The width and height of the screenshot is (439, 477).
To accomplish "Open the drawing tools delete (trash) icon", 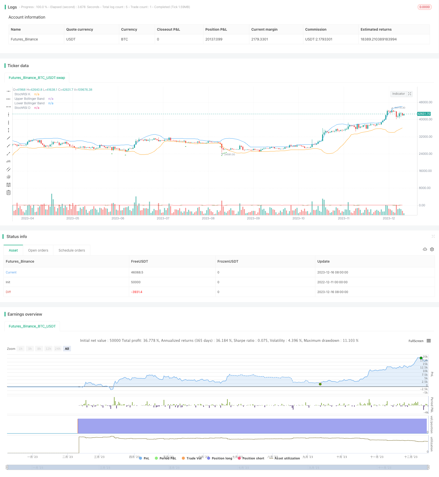I will [x=9, y=192].
